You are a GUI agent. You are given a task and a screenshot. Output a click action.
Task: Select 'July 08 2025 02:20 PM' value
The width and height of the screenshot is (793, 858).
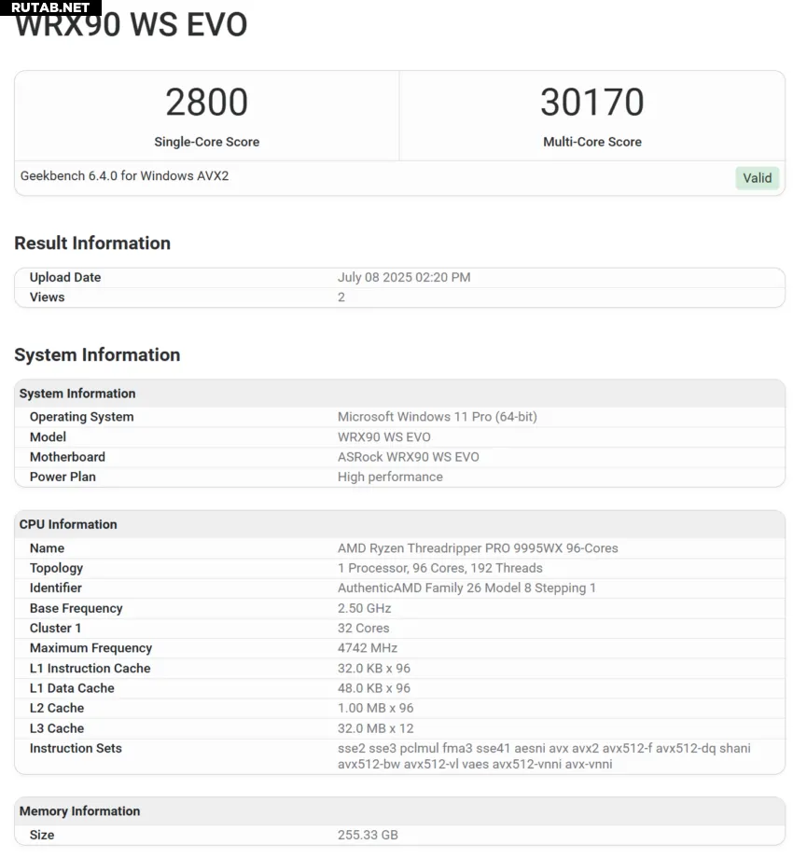pyautogui.click(x=404, y=277)
